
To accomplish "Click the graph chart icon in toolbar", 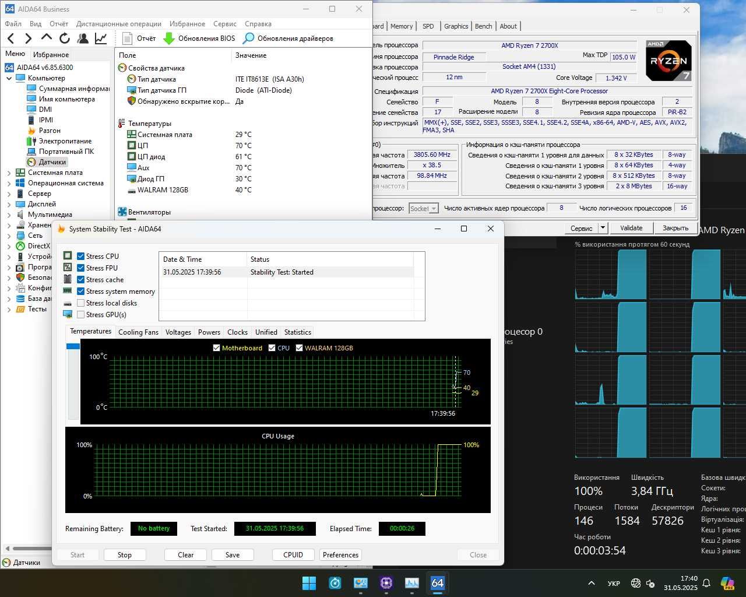I will (x=101, y=38).
